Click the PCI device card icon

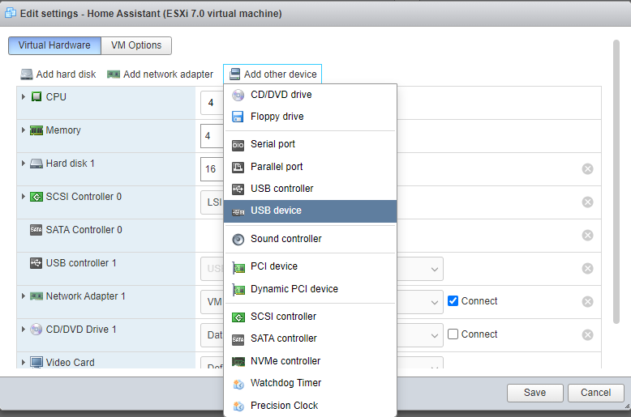pyautogui.click(x=238, y=267)
